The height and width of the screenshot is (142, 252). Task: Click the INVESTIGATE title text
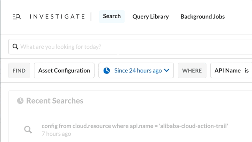pos(57,16)
